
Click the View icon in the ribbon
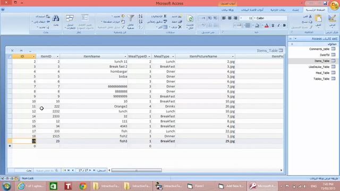tap(332, 19)
